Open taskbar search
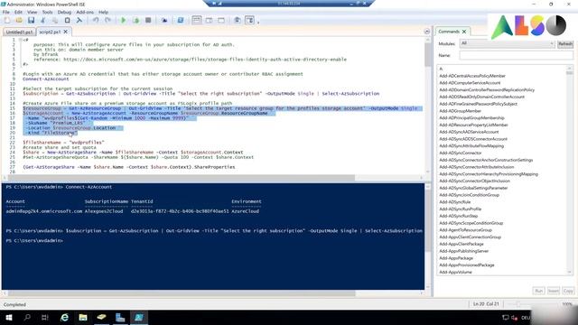578x325 pixels. 27,317
